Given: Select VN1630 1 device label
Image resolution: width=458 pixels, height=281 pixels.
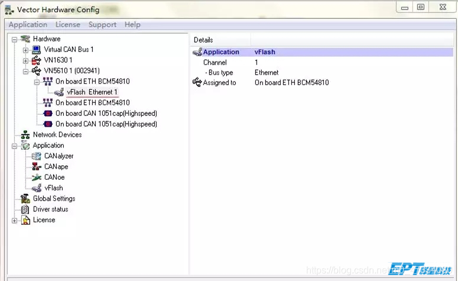Looking at the screenshot, I should pos(58,60).
